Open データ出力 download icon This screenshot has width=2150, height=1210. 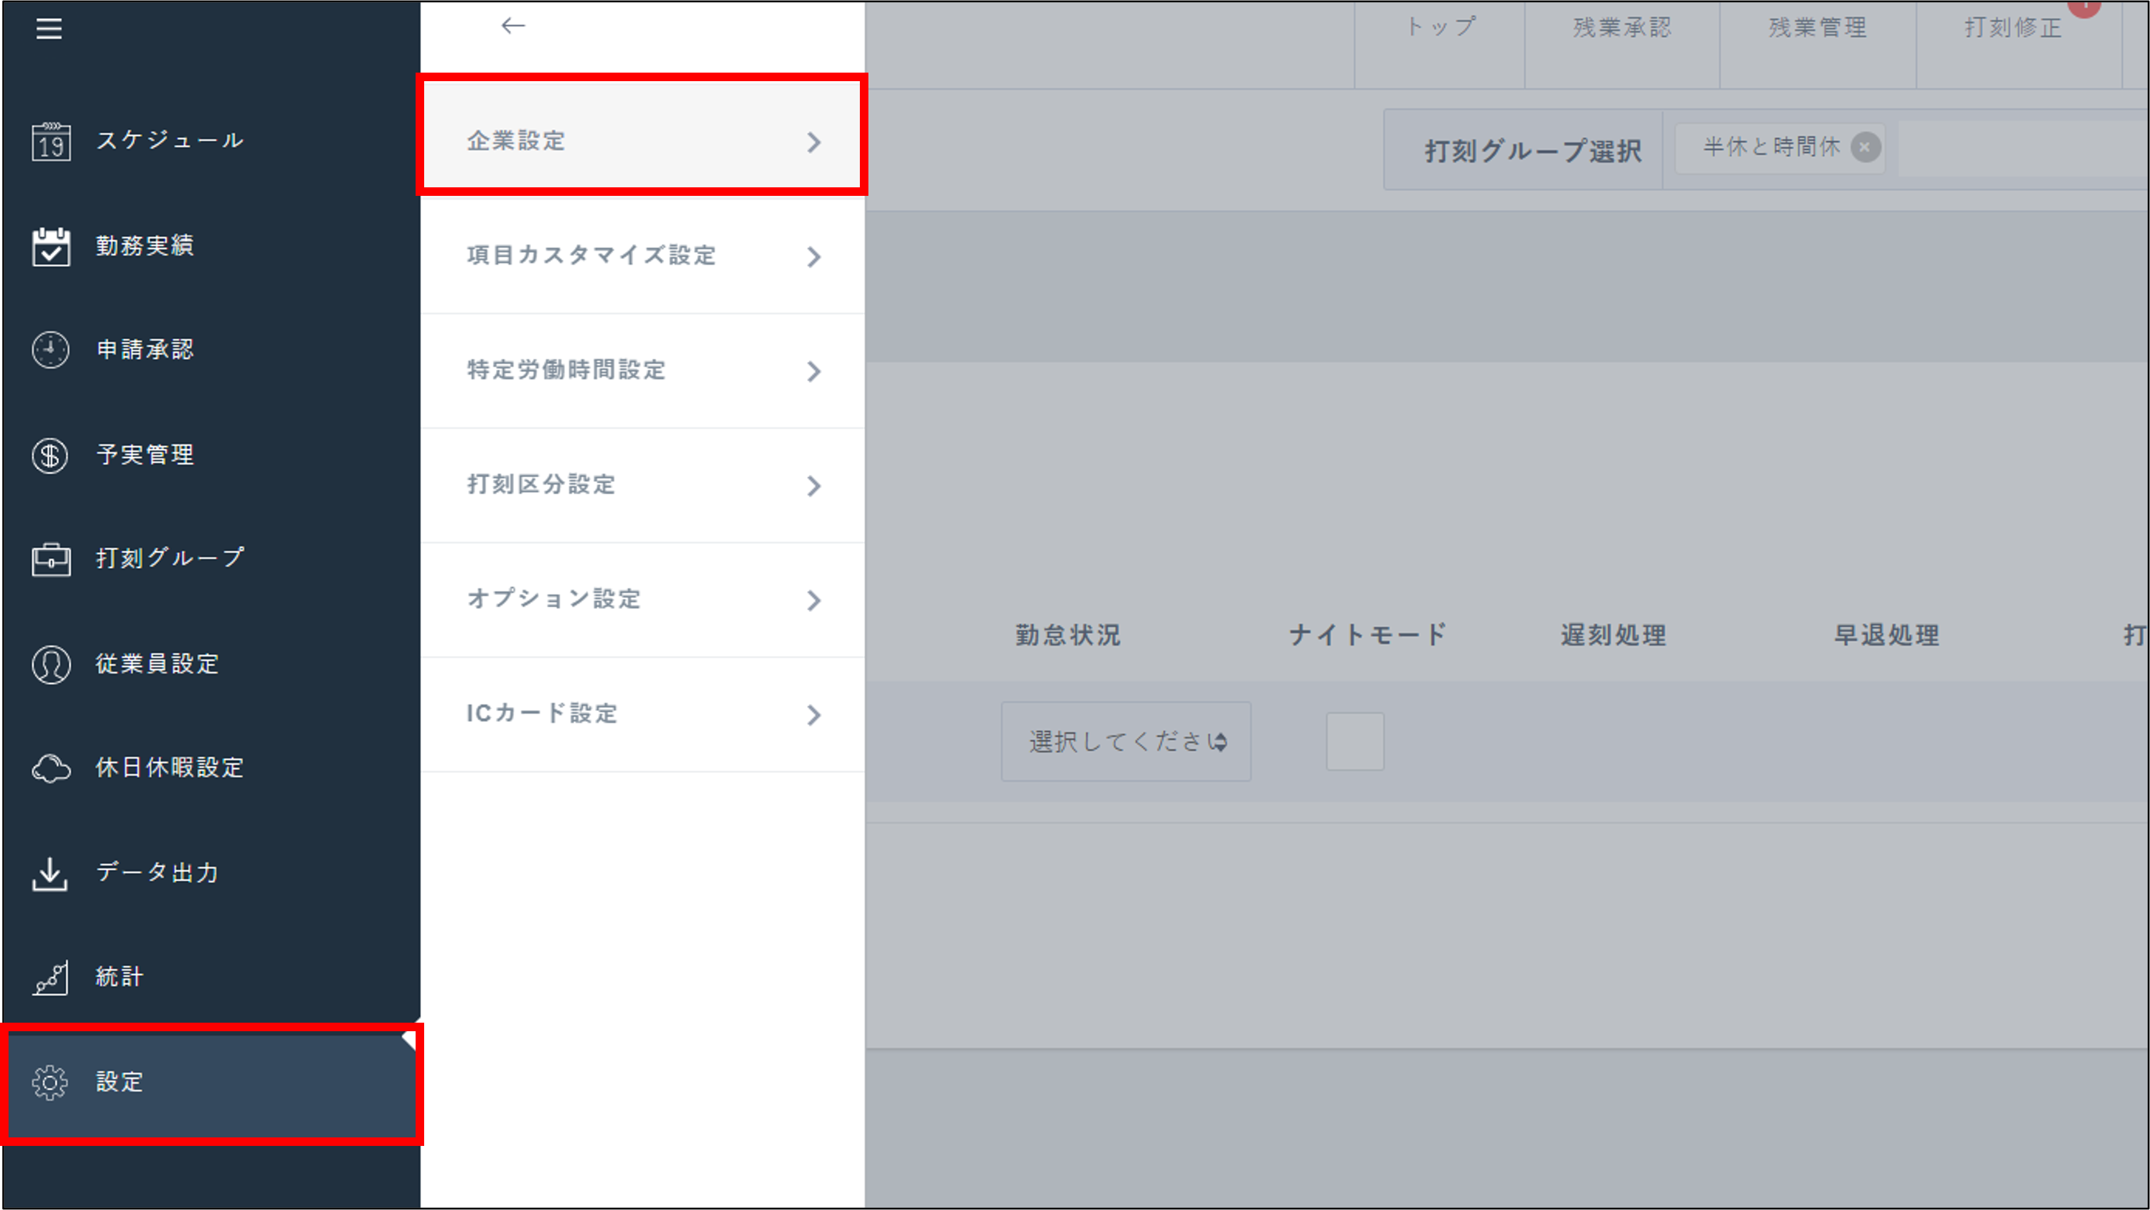point(51,874)
